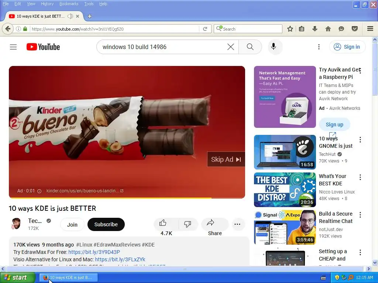Go back with browser back arrow
The height and width of the screenshot is (283, 378).
click(x=8, y=29)
